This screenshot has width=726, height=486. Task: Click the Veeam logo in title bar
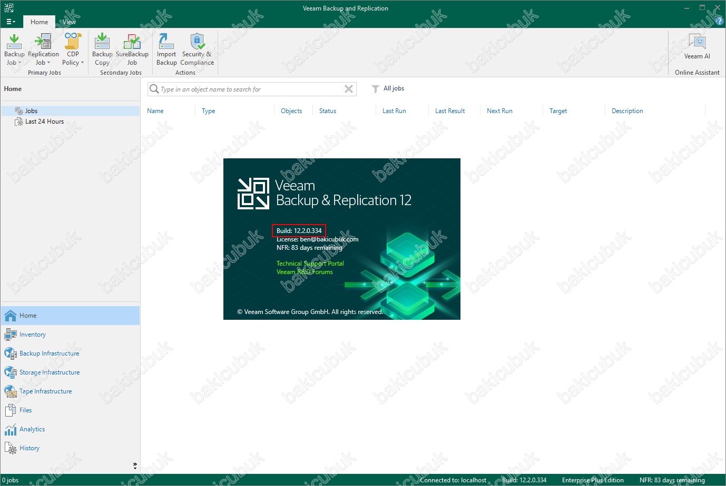(9, 8)
